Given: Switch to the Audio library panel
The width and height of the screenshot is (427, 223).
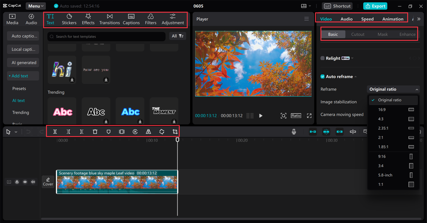Looking at the screenshot, I should point(31,19).
